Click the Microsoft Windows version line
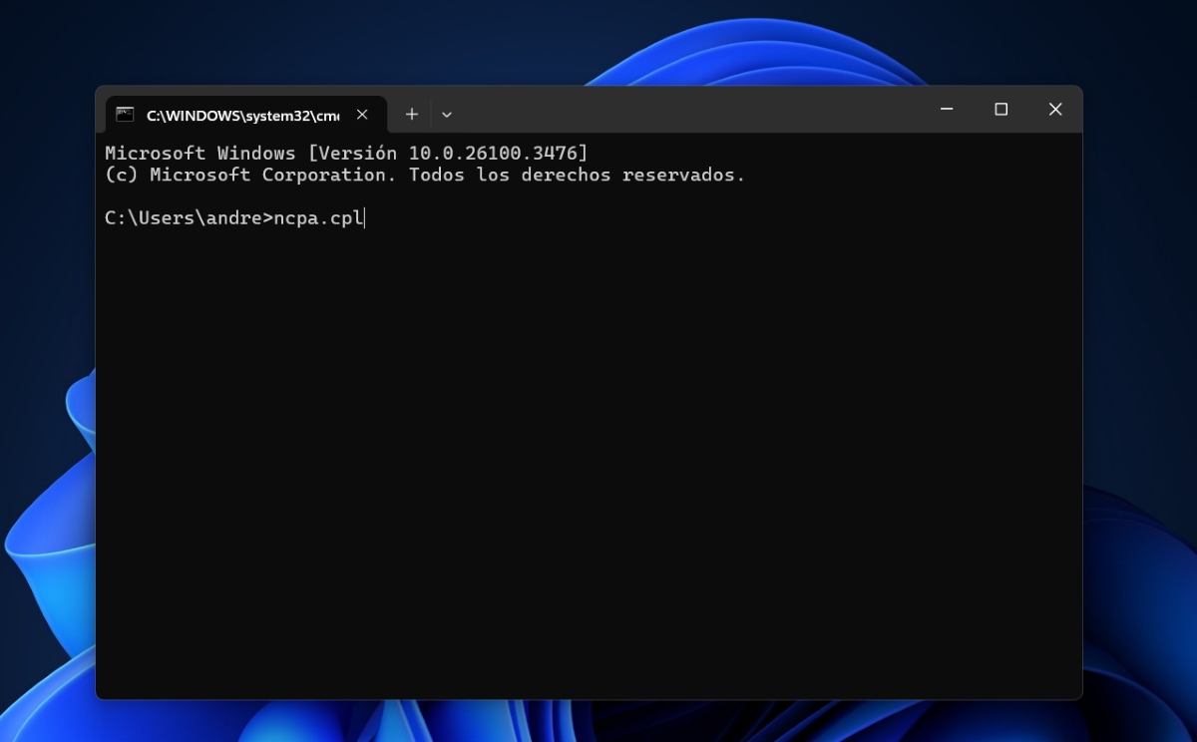The width and height of the screenshot is (1197, 742). tap(346, 154)
